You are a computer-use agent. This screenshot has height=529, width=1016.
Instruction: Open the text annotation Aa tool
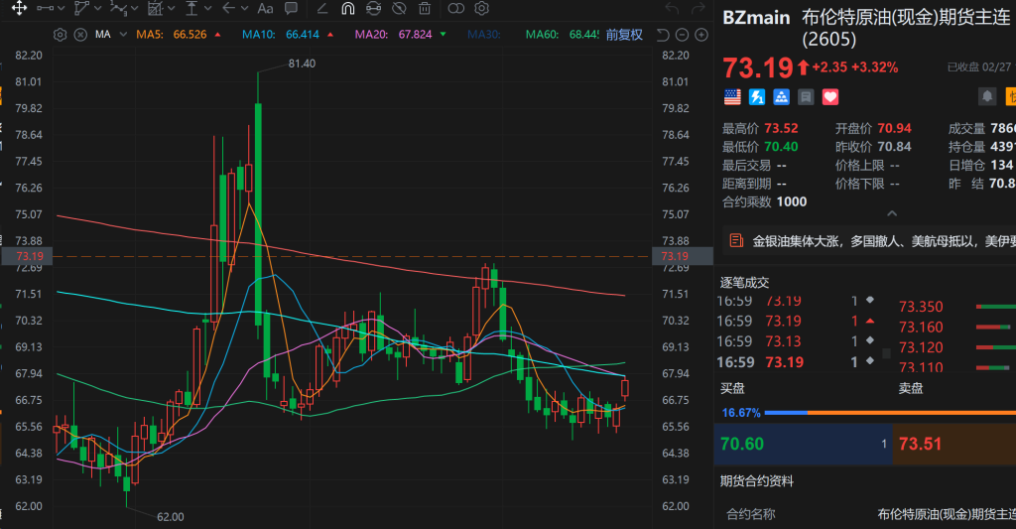[265, 9]
